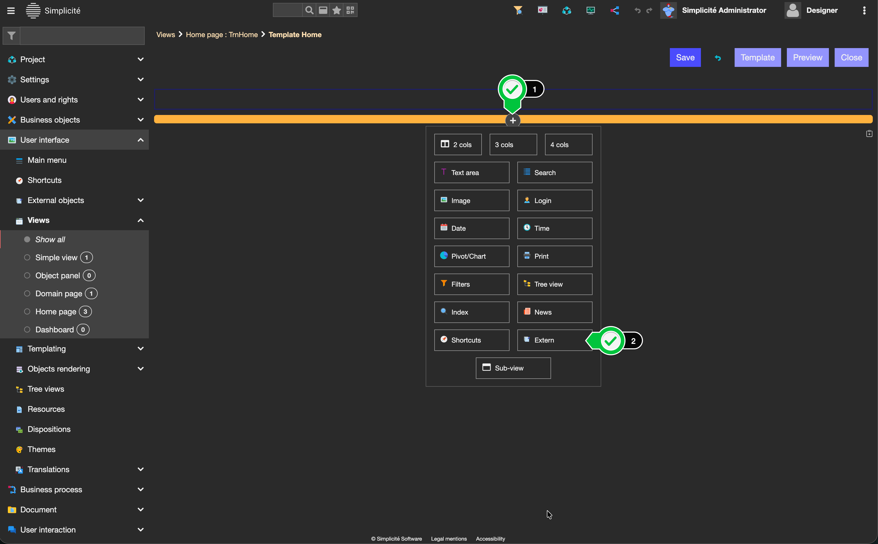Insert an Extern block

point(554,340)
